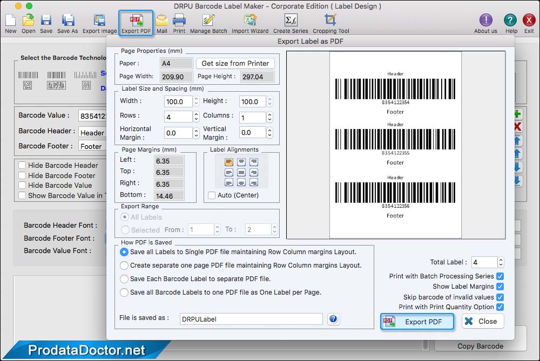Select bottom-right label alignment icon
The height and width of the screenshot is (361, 540).
pos(254,182)
